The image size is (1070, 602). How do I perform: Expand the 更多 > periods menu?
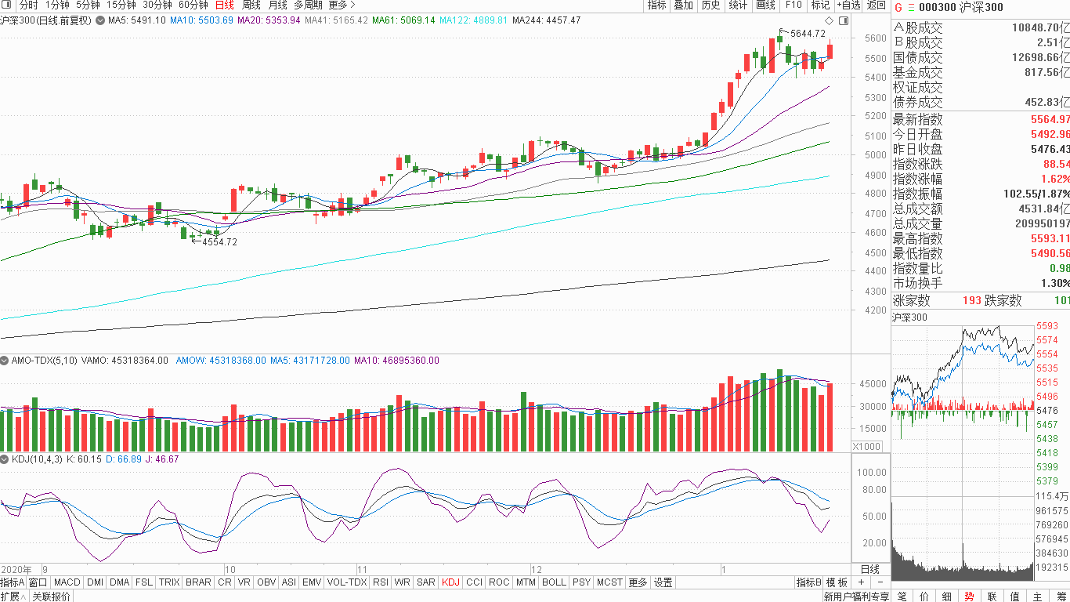click(342, 5)
